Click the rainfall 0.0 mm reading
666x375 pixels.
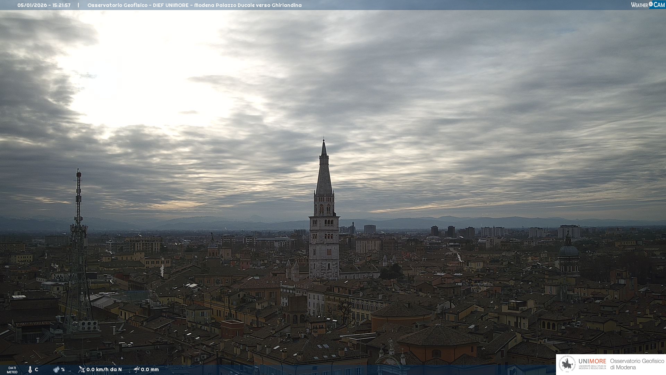(x=150, y=369)
